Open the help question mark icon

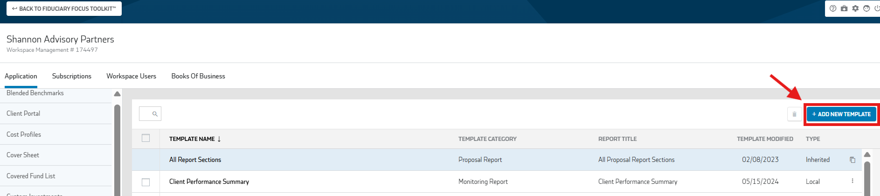[833, 8]
